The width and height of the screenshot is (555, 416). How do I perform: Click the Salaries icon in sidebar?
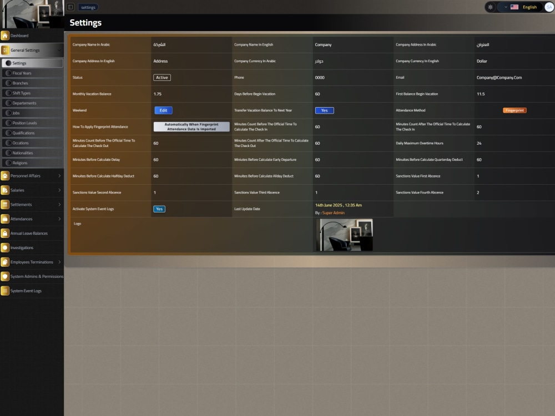tap(5, 190)
